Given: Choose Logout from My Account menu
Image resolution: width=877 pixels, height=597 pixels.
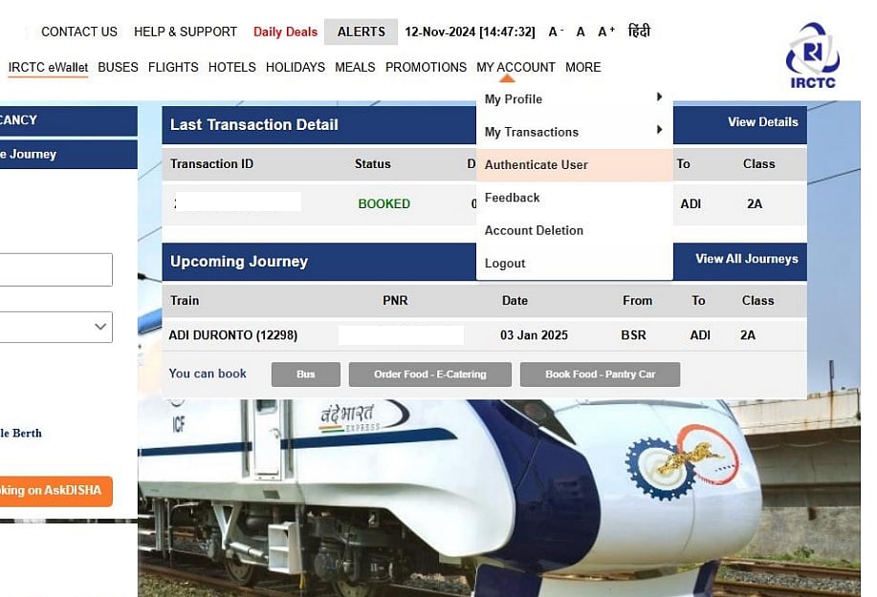Looking at the screenshot, I should click(505, 264).
